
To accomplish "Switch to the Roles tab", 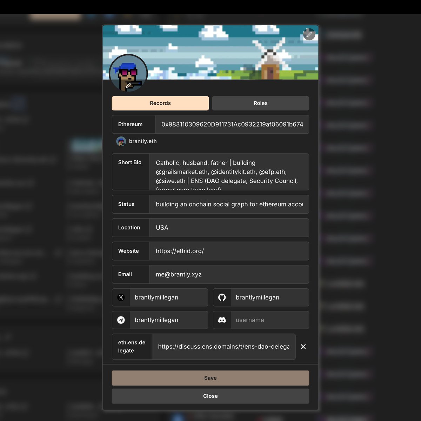I will tap(261, 103).
